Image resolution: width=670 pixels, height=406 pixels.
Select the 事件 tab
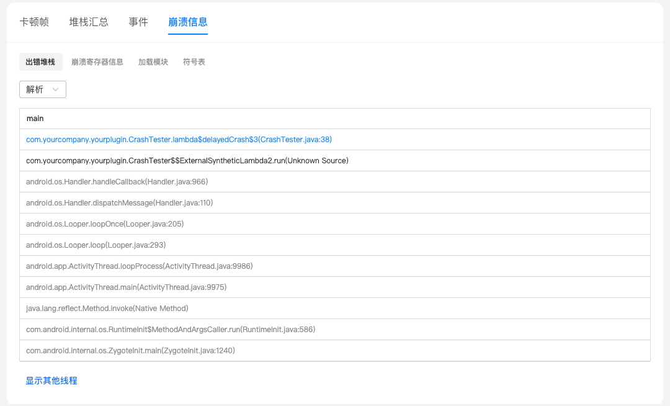(138, 22)
